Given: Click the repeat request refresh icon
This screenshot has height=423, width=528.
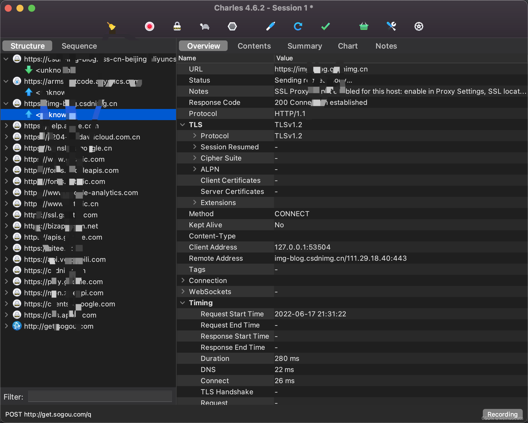Looking at the screenshot, I should click(x=298, y=26).
